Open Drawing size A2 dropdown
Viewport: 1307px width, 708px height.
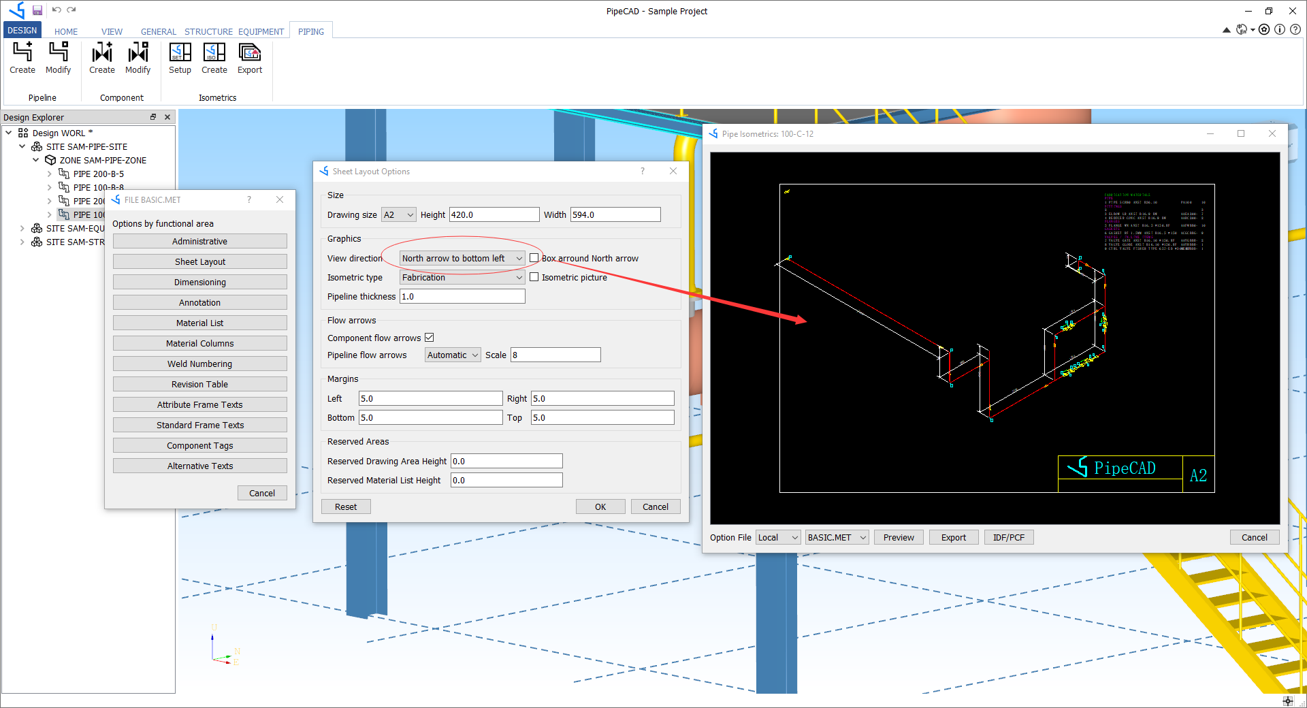[398, 215]
